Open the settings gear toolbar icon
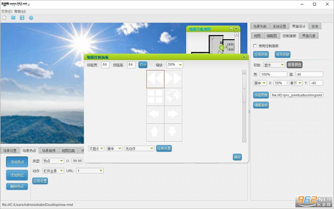 (x=31, y=18)
